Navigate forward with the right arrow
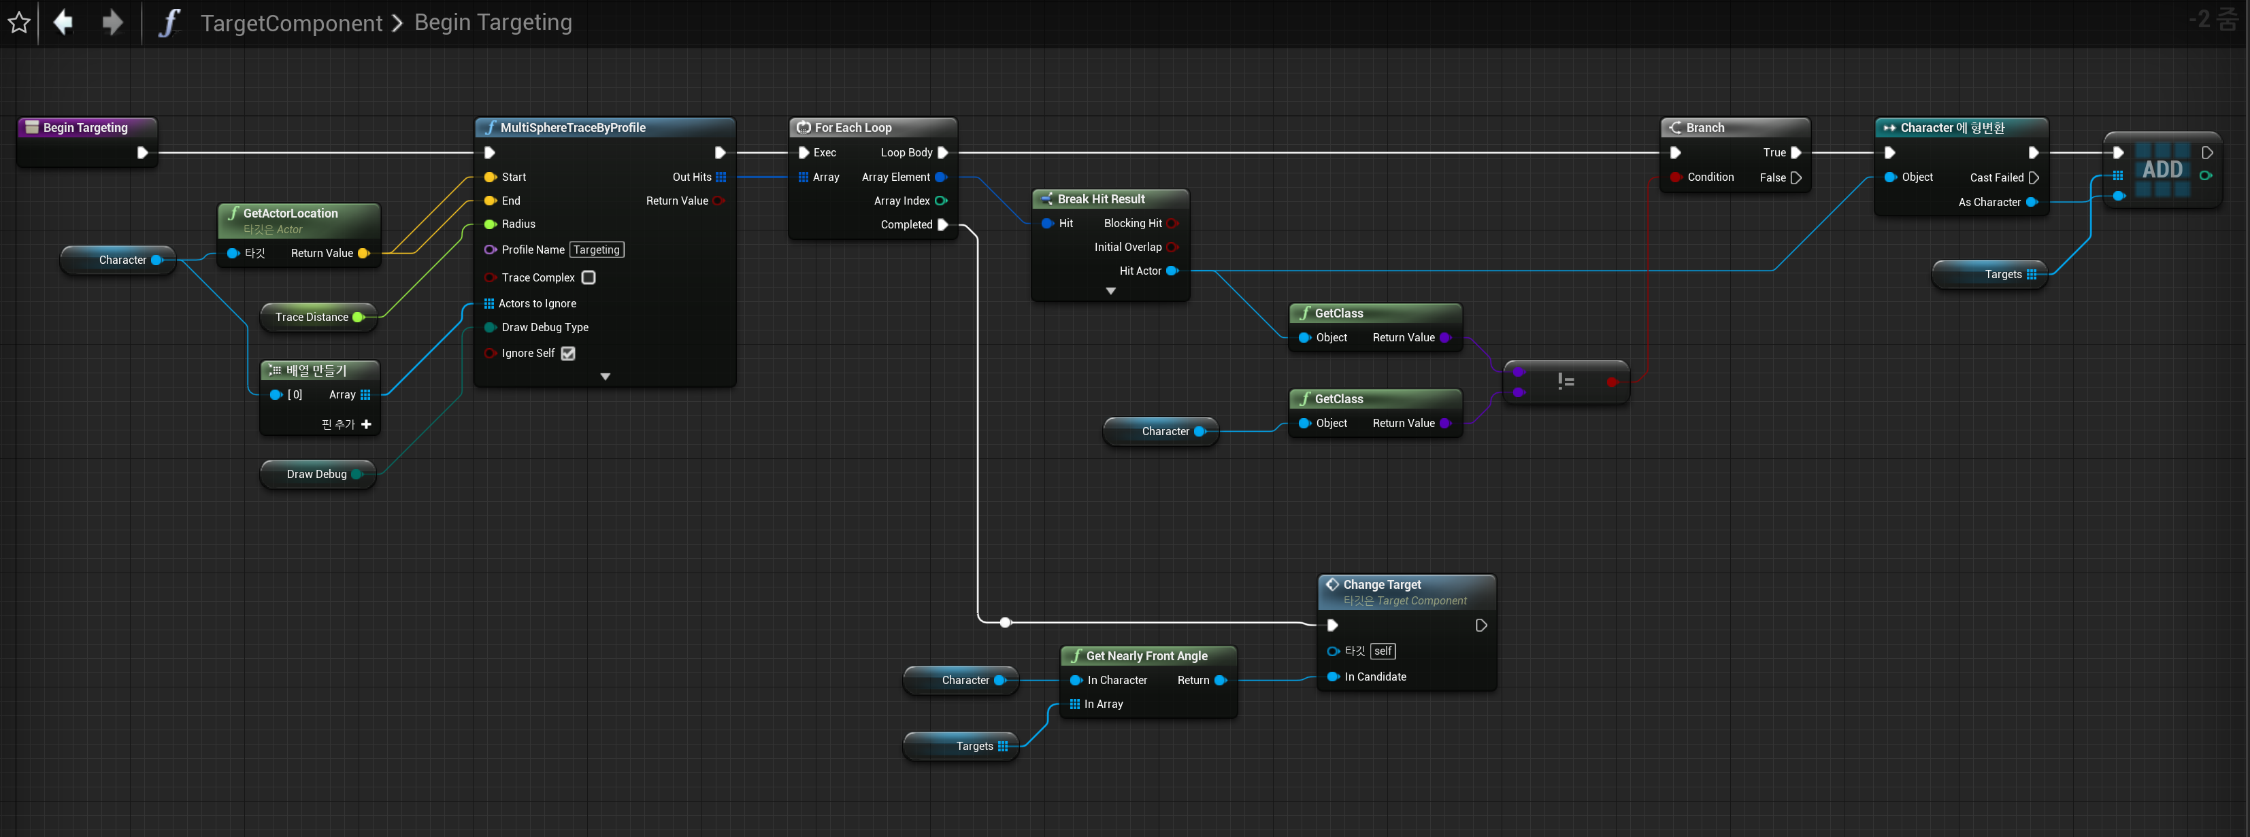 pos(112,22)
